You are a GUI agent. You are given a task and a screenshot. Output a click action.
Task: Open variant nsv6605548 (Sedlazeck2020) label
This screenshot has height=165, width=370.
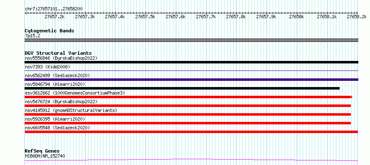point(57,128)
